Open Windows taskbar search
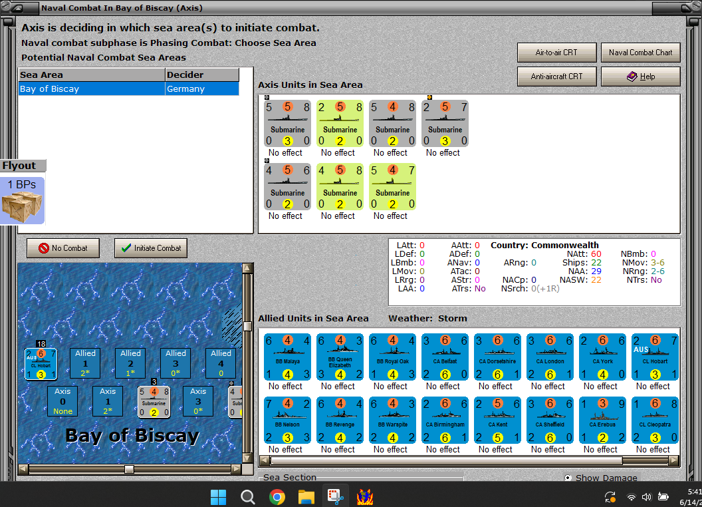 247,497
